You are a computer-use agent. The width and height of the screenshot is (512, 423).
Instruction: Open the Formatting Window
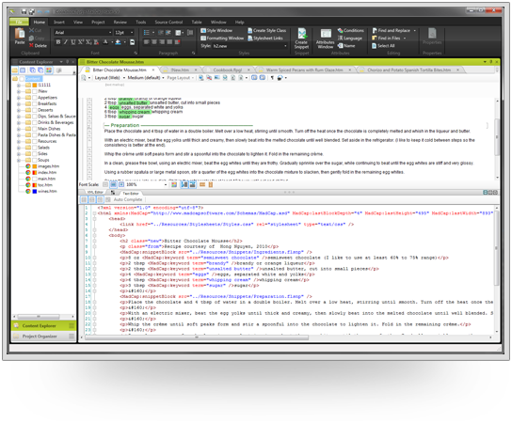(222, 39)
